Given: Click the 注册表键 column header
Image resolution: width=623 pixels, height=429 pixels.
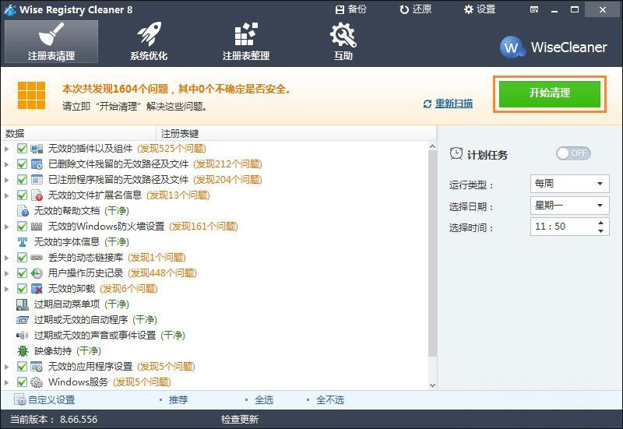Looking at the screenshot, I should coord(296,133).
